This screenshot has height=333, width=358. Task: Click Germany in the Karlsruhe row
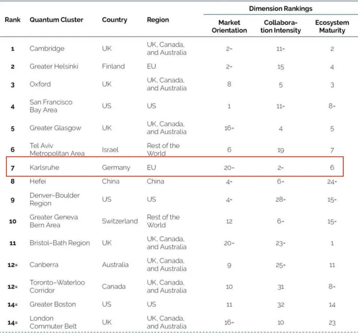pos(116,168)
